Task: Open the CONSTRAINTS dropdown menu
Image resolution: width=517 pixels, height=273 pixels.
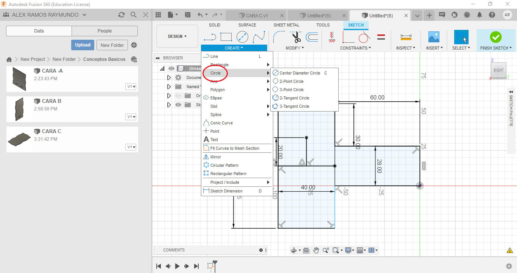Action: (355, 48)
